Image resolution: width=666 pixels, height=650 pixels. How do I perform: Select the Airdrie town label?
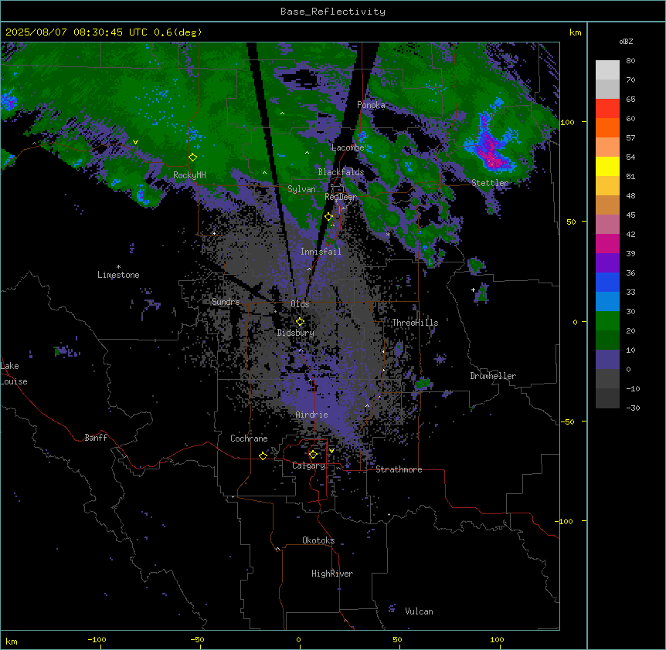[x=311, y=415]
